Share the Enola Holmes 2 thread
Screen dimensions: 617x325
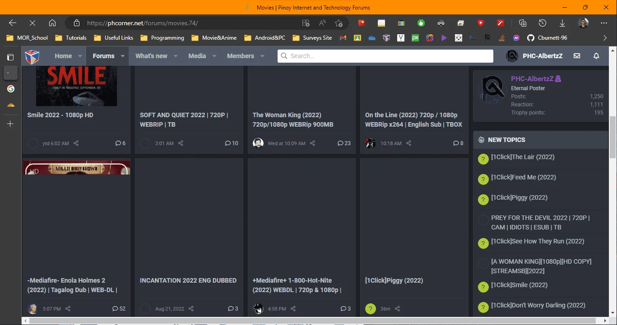pos(68,309)
